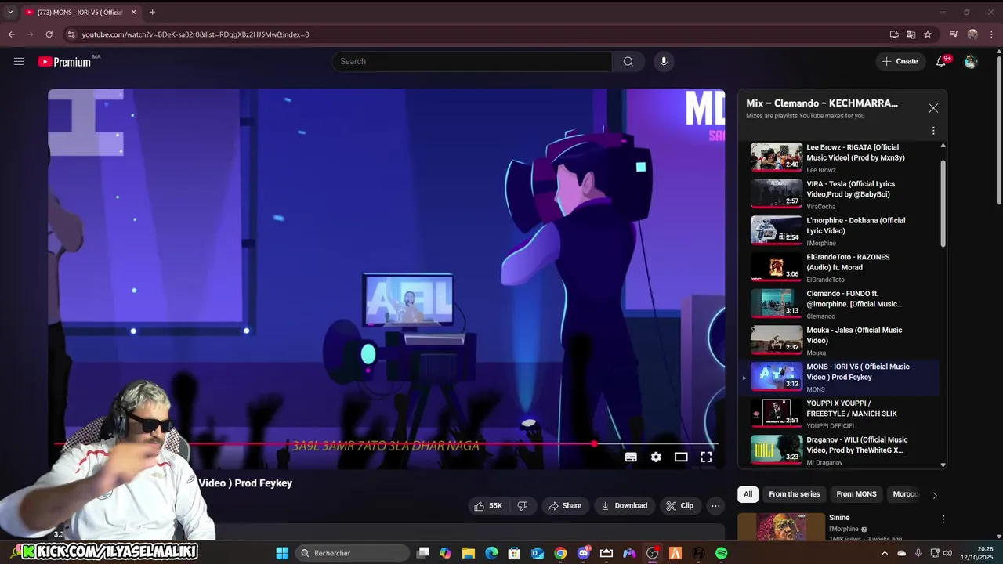Select the From MONS chip
Viewport: 1003px width, 564px height.
[x=856, y=494]
